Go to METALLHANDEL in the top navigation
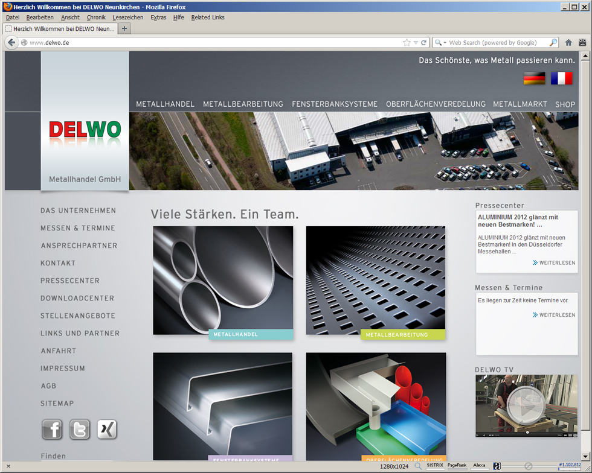 pyautogui.click(x=165, y=104)
